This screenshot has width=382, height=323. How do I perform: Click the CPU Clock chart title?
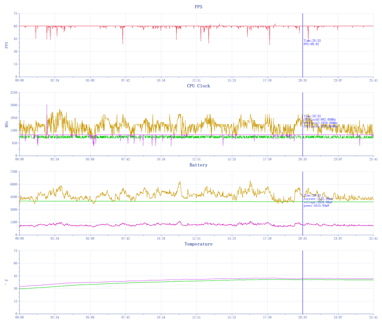[198, 86]
